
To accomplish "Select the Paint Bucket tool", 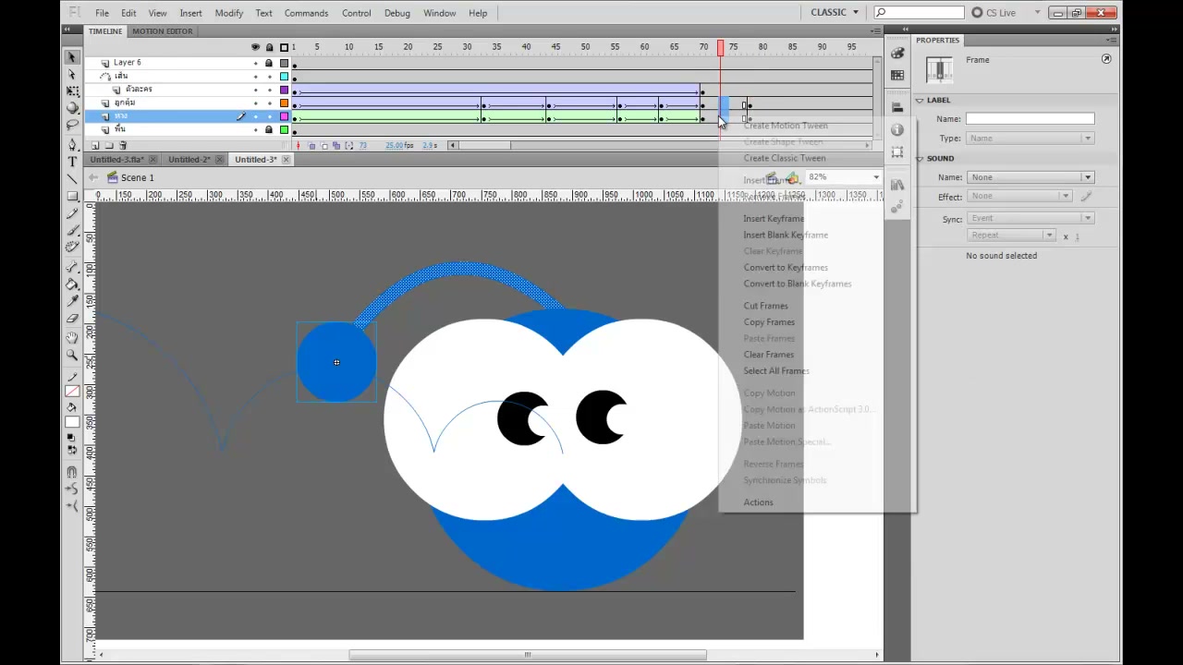I will coord(72,284).
